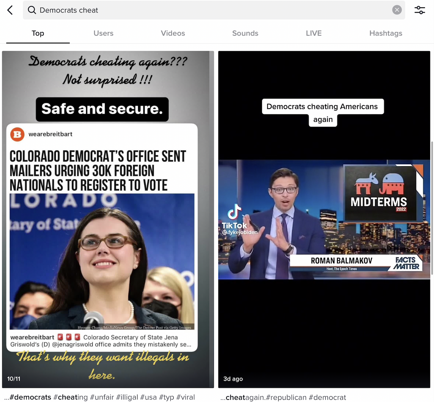Click the 'Democrats cheat' search field
This screenshot has width=434, height=402.
(x=207, y=10)
